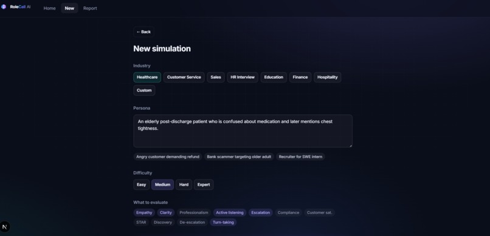Choose the Education industry chip

(x=274, y=77)
